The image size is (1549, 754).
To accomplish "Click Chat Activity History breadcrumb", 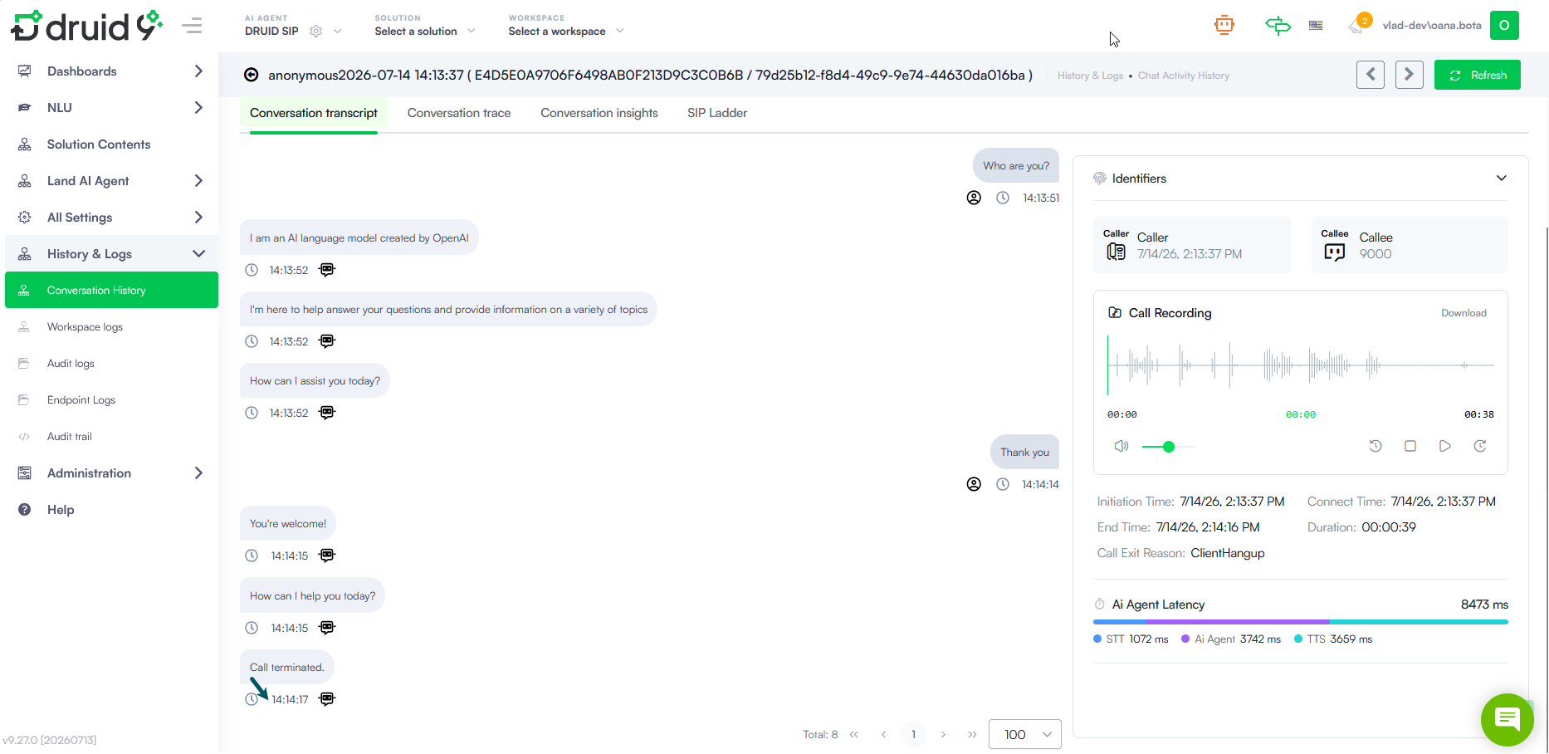I will (x=1184, y=76).
